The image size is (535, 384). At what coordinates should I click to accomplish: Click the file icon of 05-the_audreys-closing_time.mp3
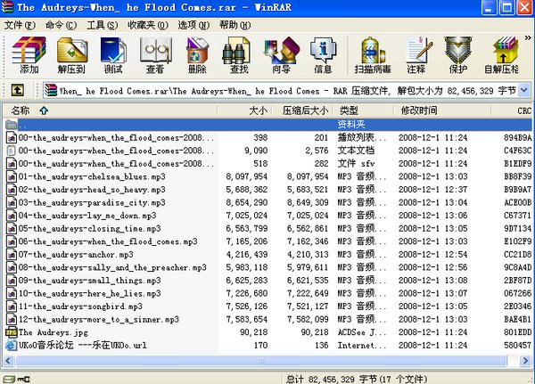pyautogui.click(x=12, y=228)
